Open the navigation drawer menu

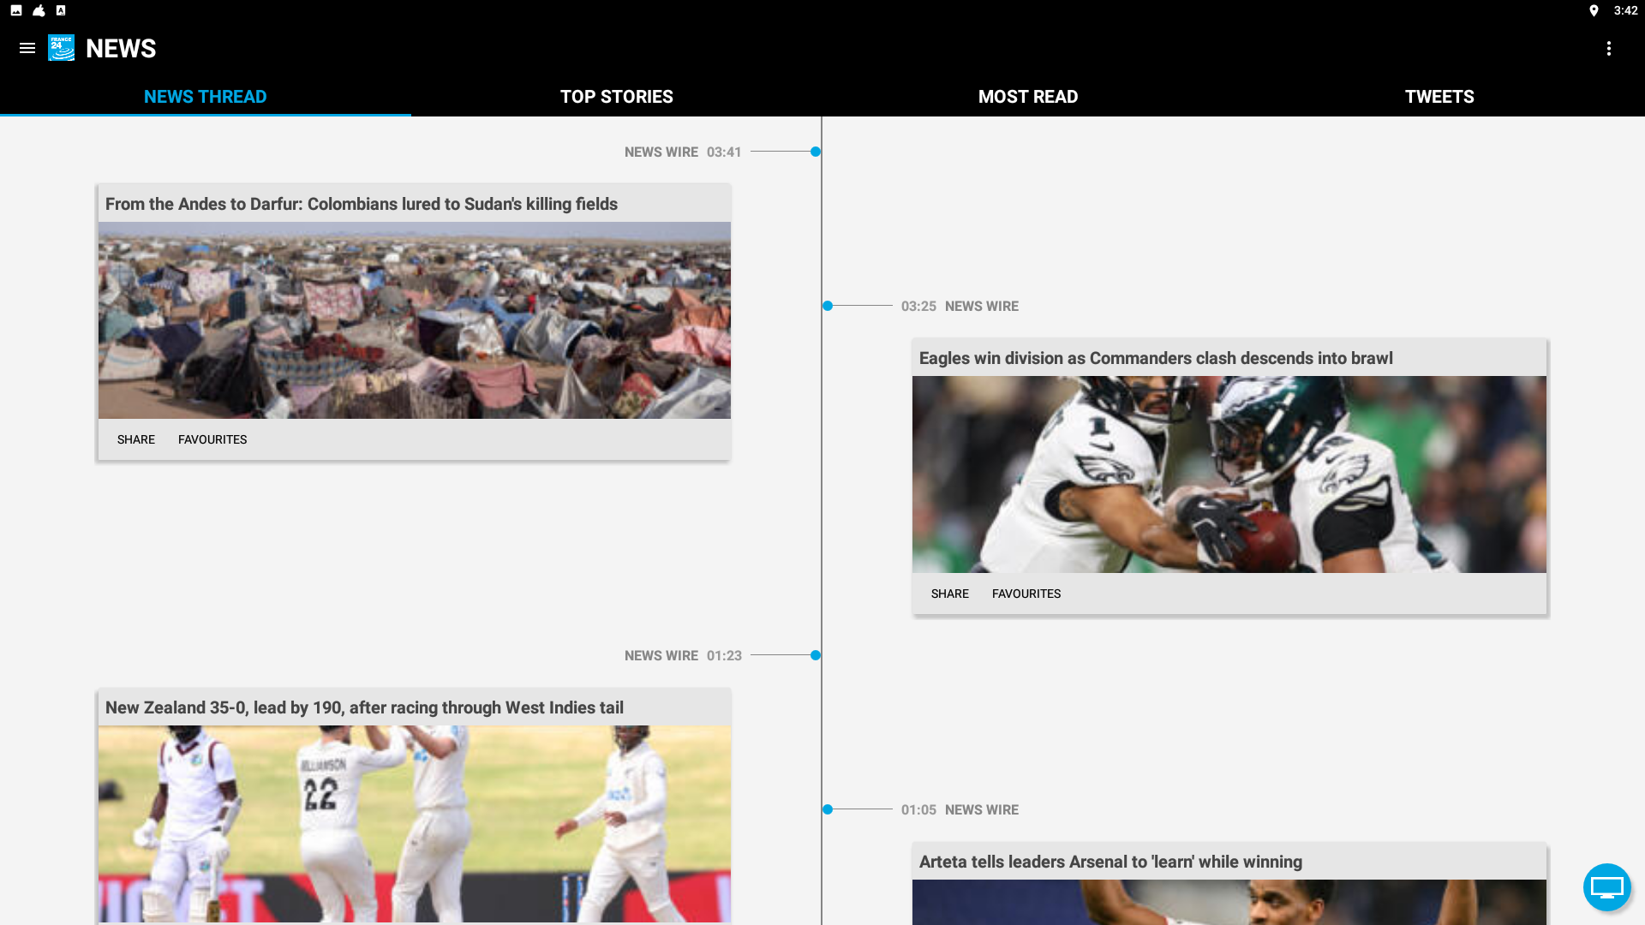27,49
